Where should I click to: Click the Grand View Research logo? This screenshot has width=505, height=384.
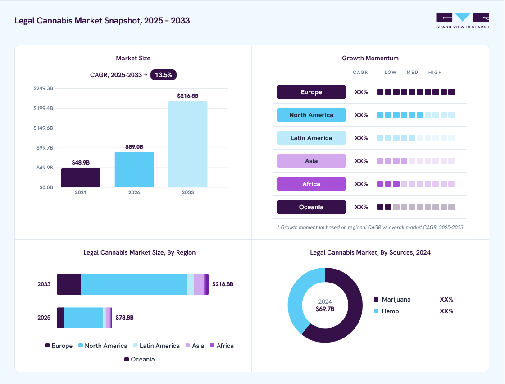(x=463, y=21)
